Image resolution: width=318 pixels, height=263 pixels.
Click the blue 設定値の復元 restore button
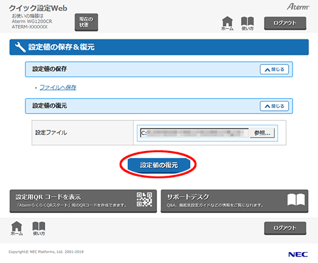tap(158, 165)
